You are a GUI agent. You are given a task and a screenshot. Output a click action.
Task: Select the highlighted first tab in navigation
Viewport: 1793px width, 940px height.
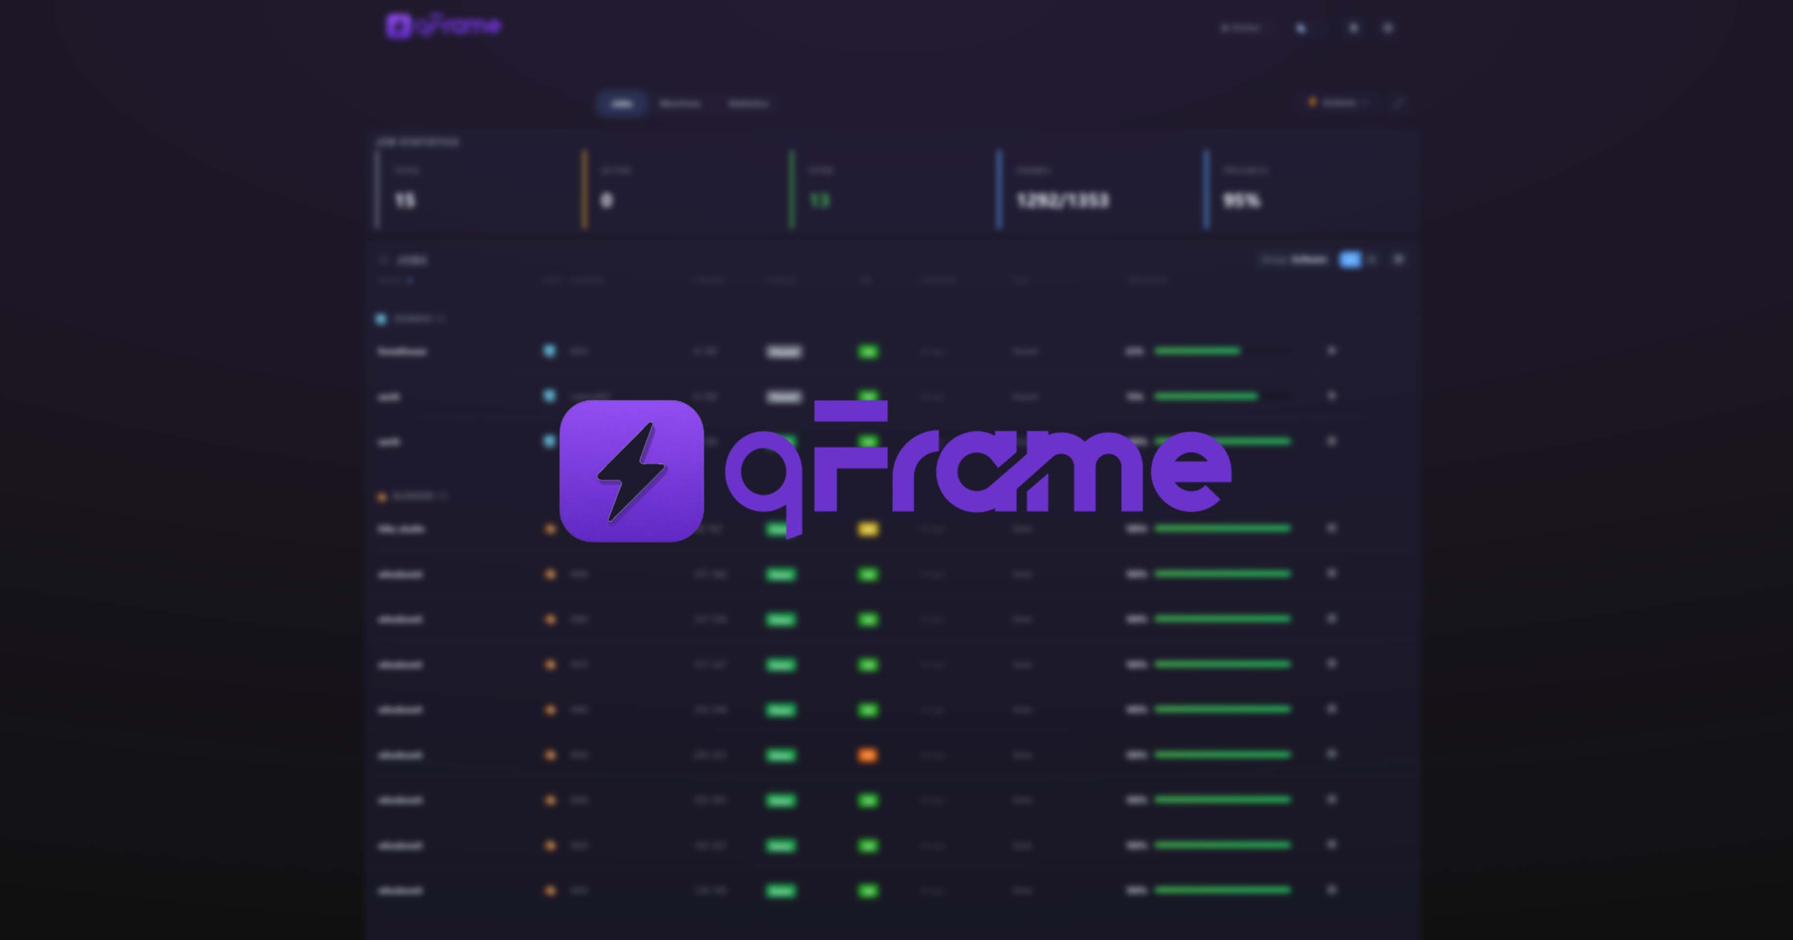point(621,104)
